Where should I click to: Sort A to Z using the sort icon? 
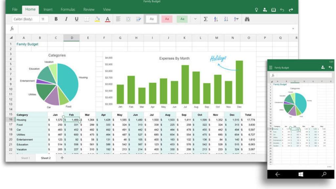[216, 19]
